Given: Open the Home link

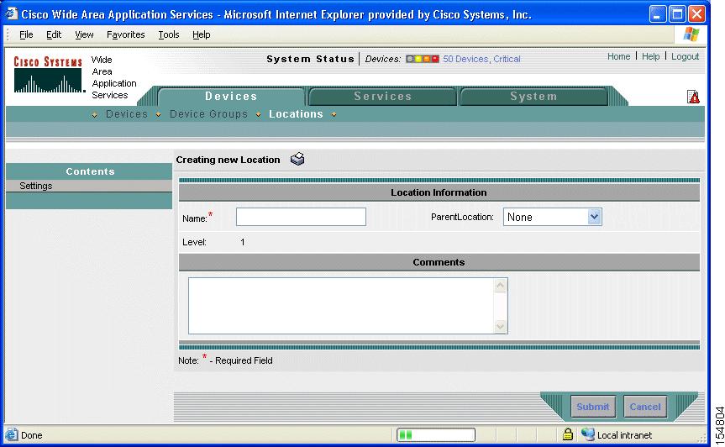Looking at the screenshot, I should pos(618,56).
